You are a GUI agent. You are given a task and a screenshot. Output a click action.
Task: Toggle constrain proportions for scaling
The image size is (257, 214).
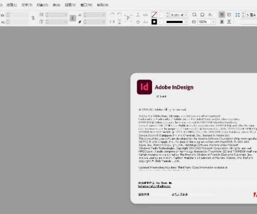click(x=73, y=18)
